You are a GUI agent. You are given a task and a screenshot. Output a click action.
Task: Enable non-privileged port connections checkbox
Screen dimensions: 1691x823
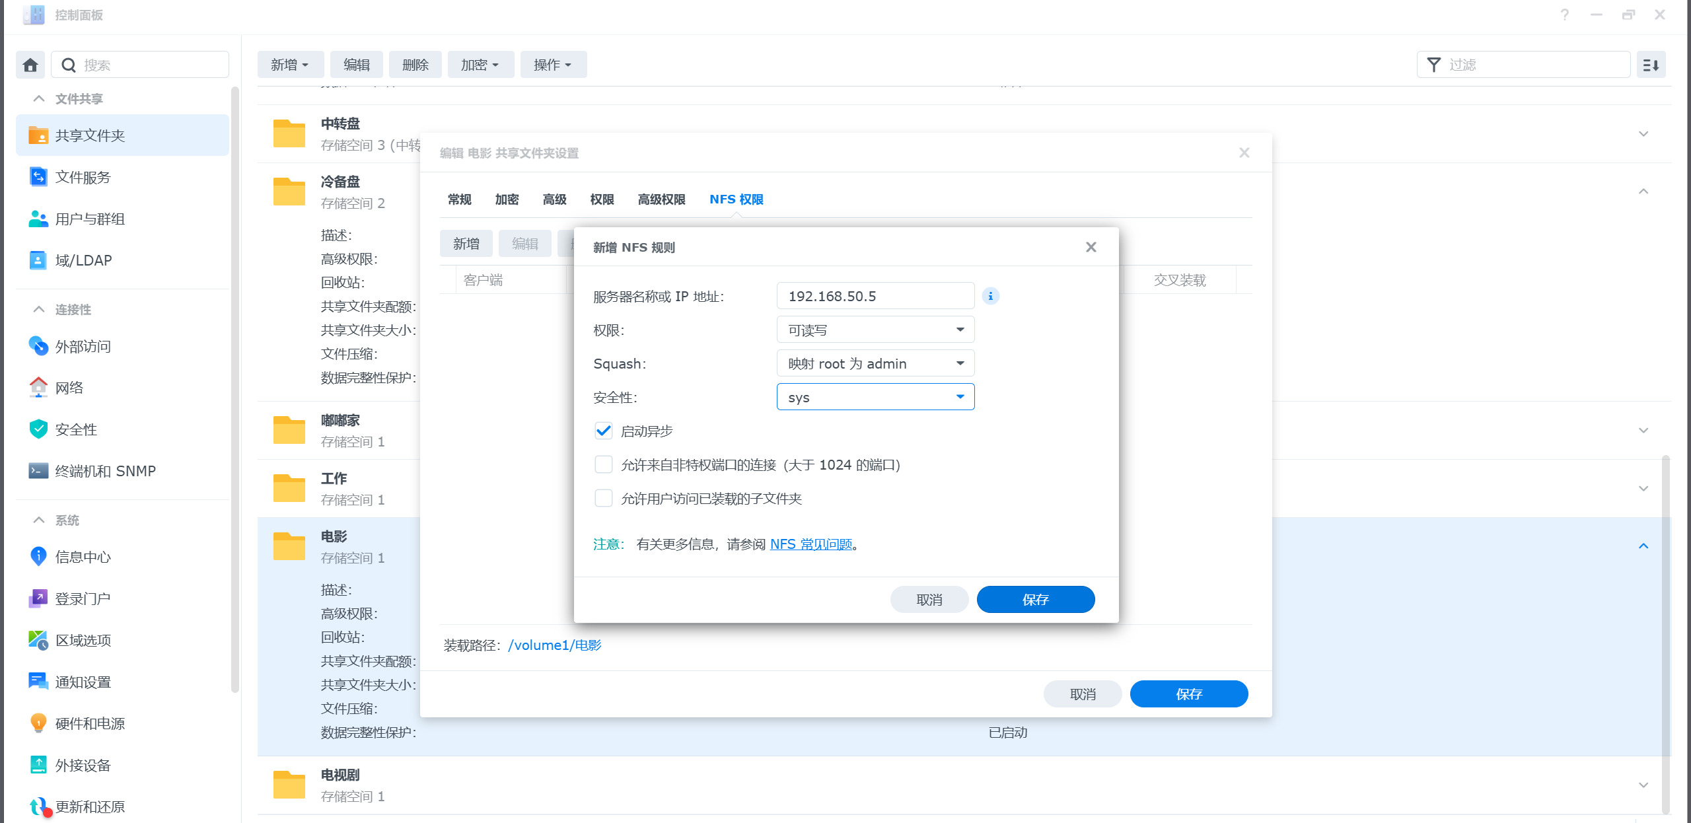pyautogui.click(x=604, y=464)
